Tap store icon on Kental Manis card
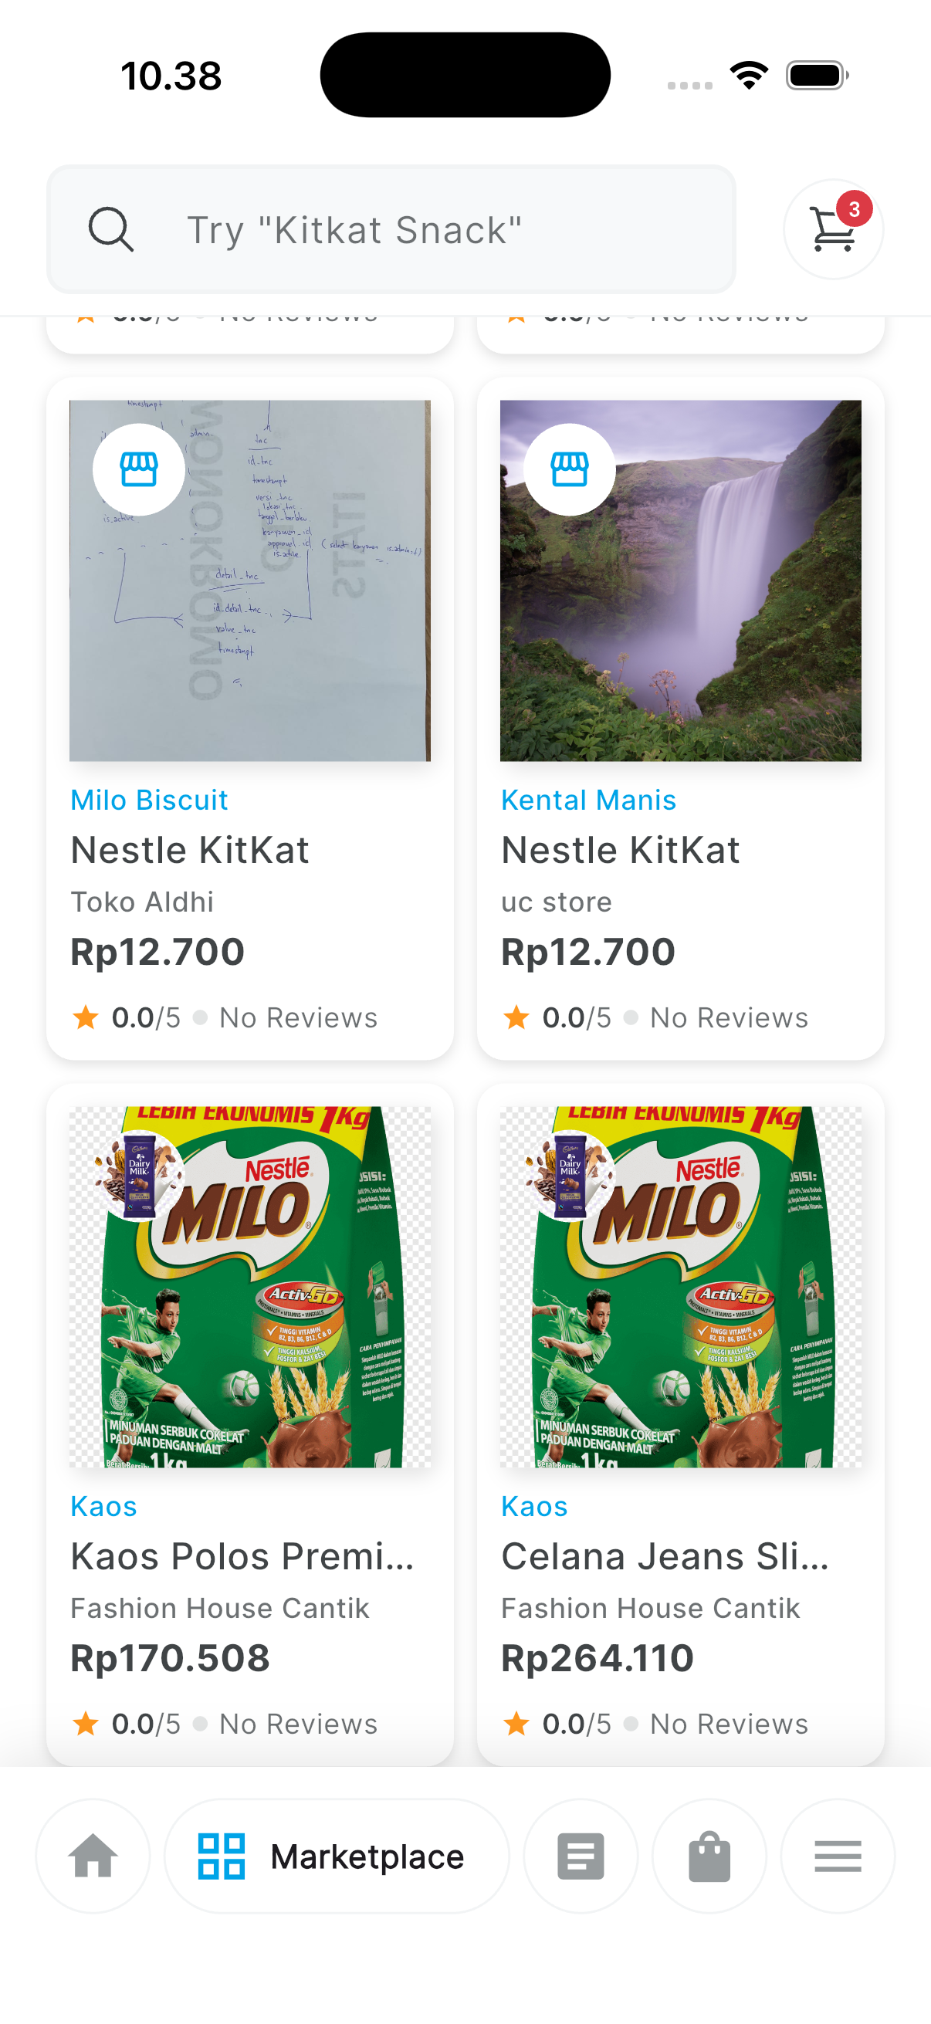931x2024 pixels. click(x=570, y=470)
